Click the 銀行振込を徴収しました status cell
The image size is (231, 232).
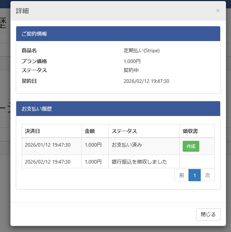(x=139, y=162)
